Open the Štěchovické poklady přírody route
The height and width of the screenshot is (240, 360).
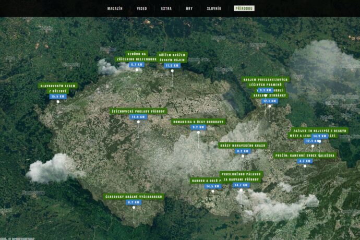point(138,111)
